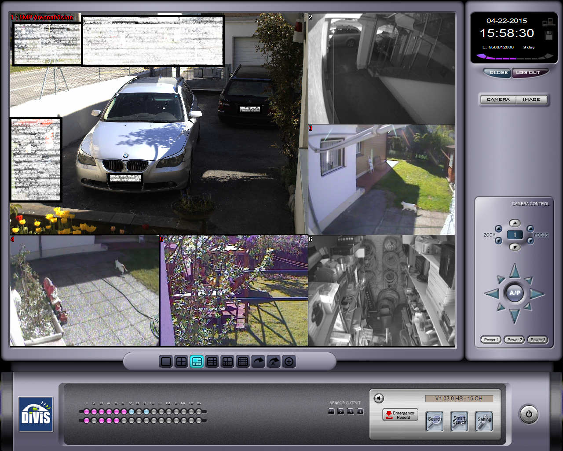The width and height of the screenshot is (563, 451).
Task: Select the ten-split view layout
Action: [x=227, y=361]
